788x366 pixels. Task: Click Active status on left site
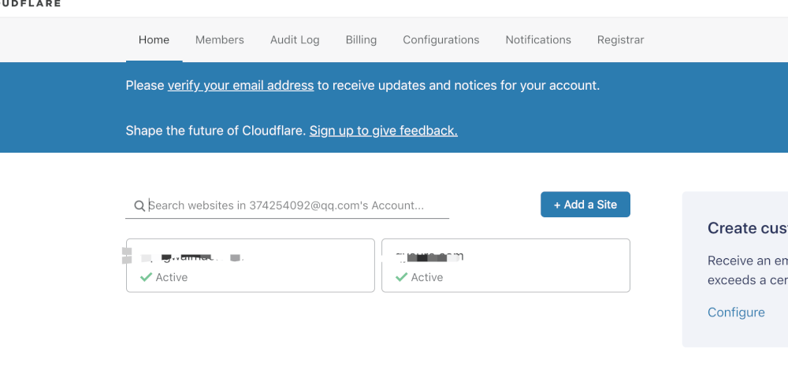click(171, 277)
